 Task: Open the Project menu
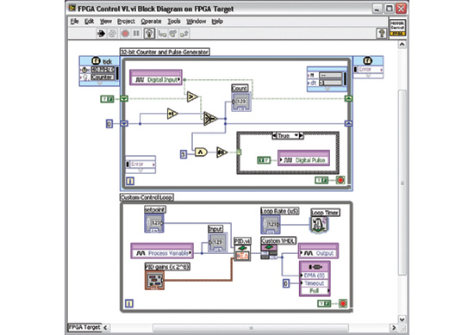(x=126, y=22)
